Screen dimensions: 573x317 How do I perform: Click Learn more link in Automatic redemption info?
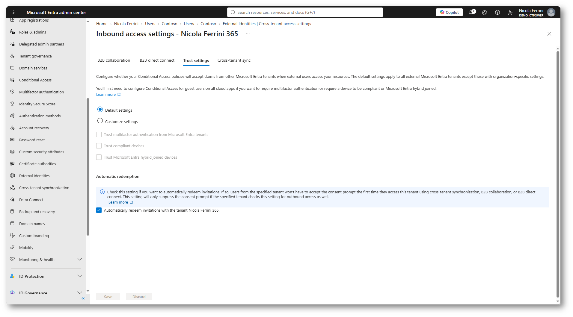pos(120,202)
